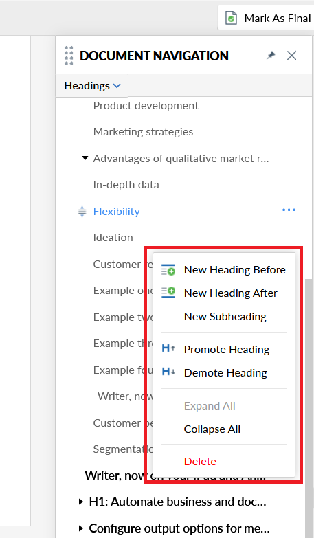Go to the Product development heading
This screenshot has height=538, width=314.
(x=146, y=106)
